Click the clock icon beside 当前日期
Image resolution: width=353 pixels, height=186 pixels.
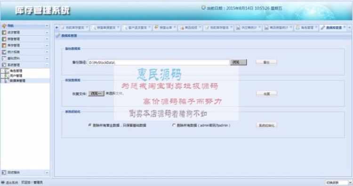tap(203, 7)
